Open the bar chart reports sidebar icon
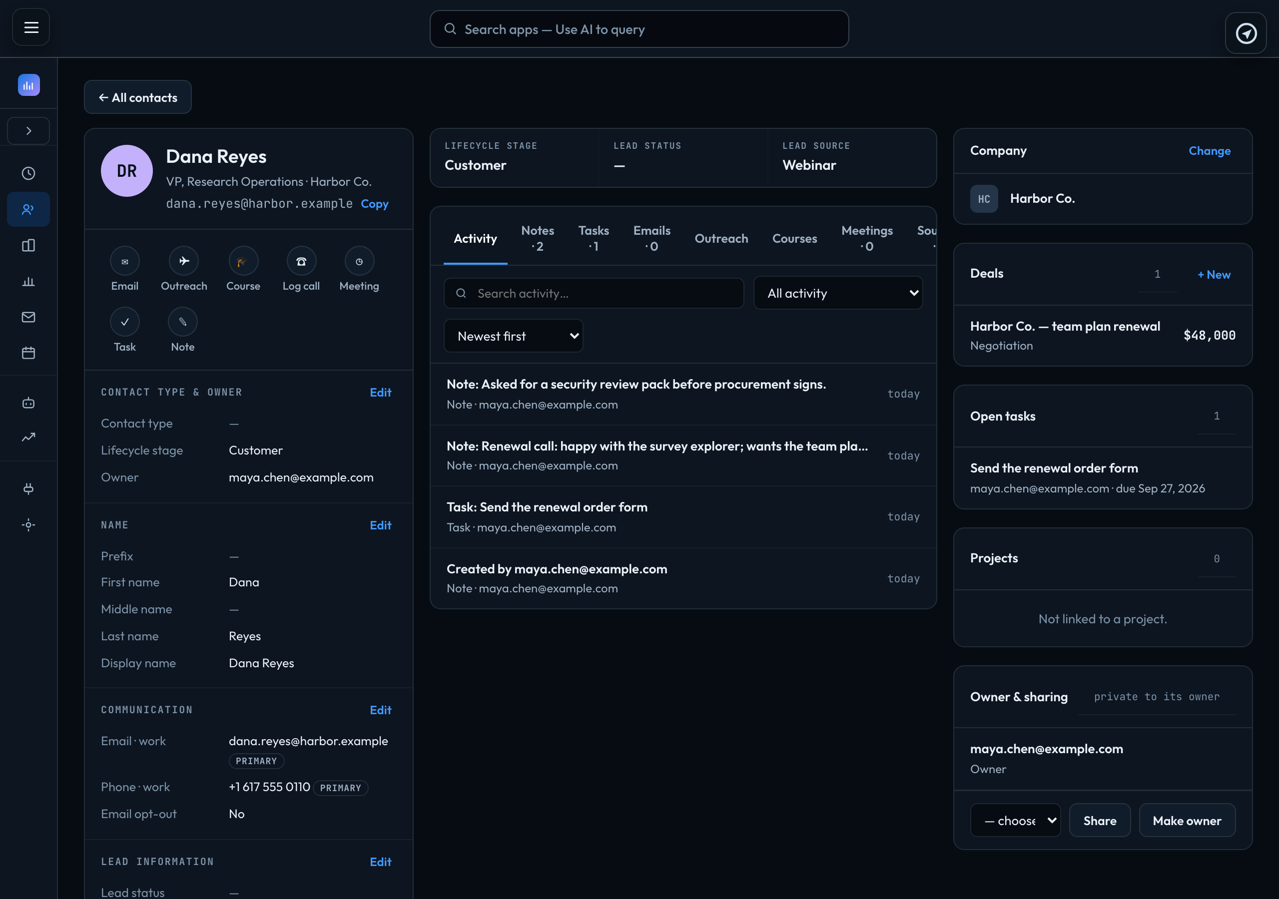This screenshot has height=899, width=1279. click(x=28, y=281)
